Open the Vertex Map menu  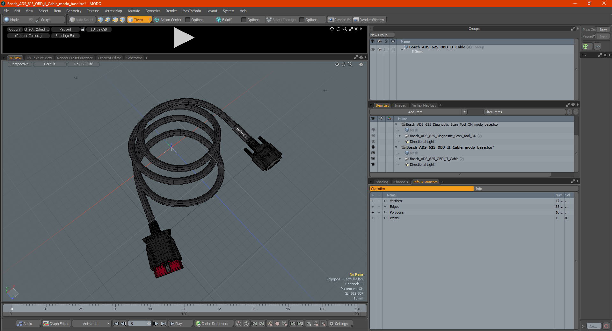tap(113, 11)
